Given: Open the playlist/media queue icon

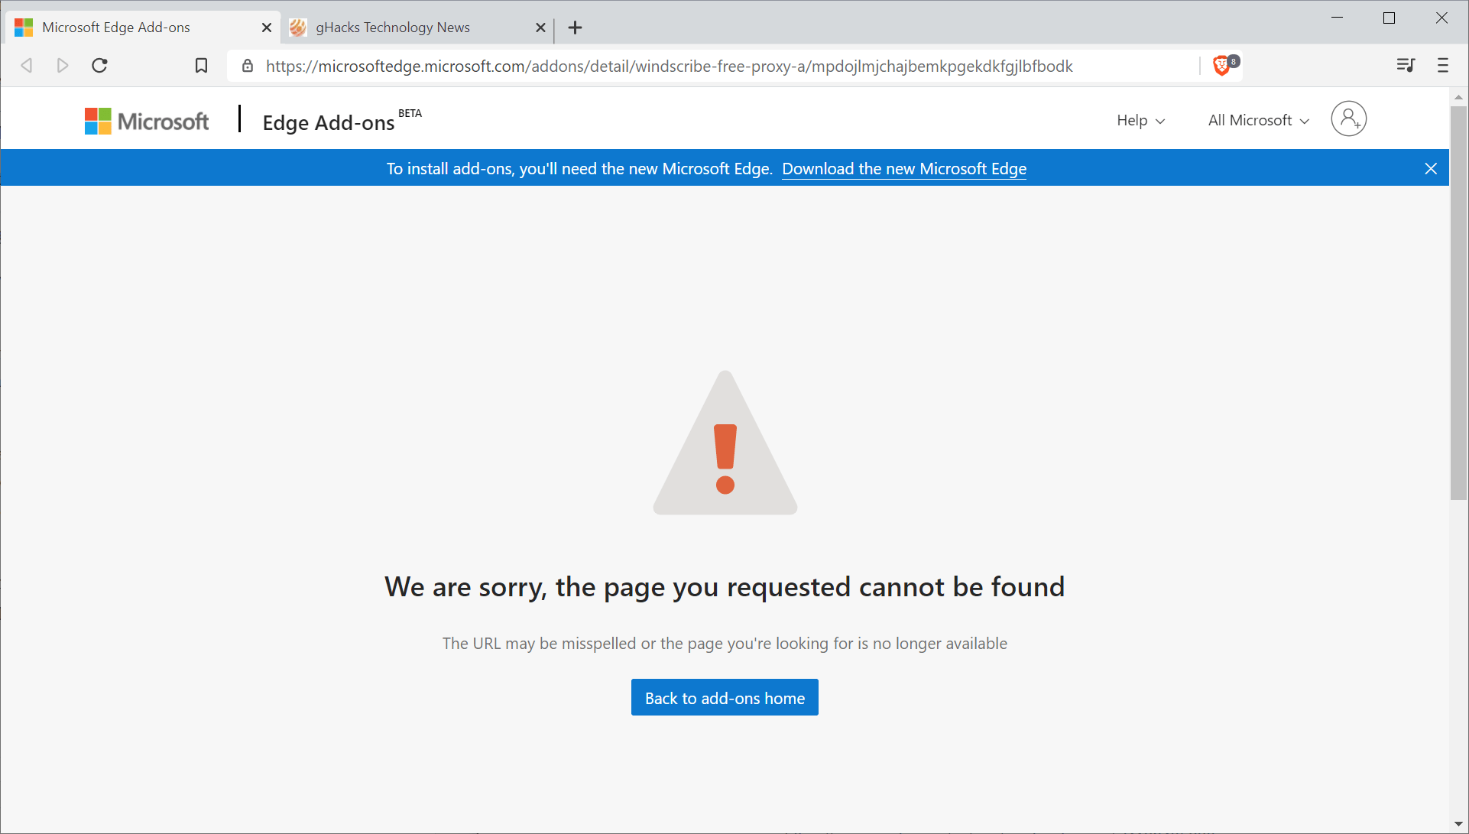Looking at the screenshot, I should pos(1406,66).
